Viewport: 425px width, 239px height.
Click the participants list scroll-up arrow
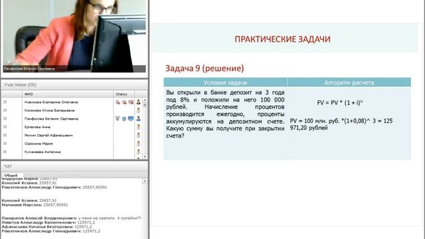145,100
